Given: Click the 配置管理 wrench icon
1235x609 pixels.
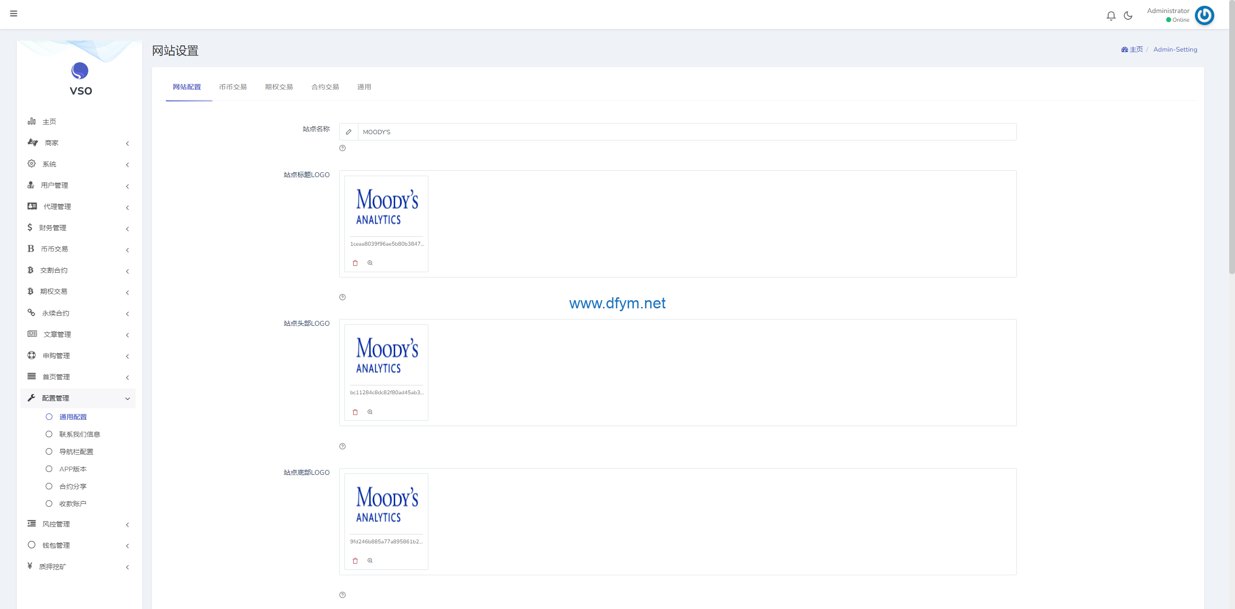Looking at the screenshot, I should (31, 398).
